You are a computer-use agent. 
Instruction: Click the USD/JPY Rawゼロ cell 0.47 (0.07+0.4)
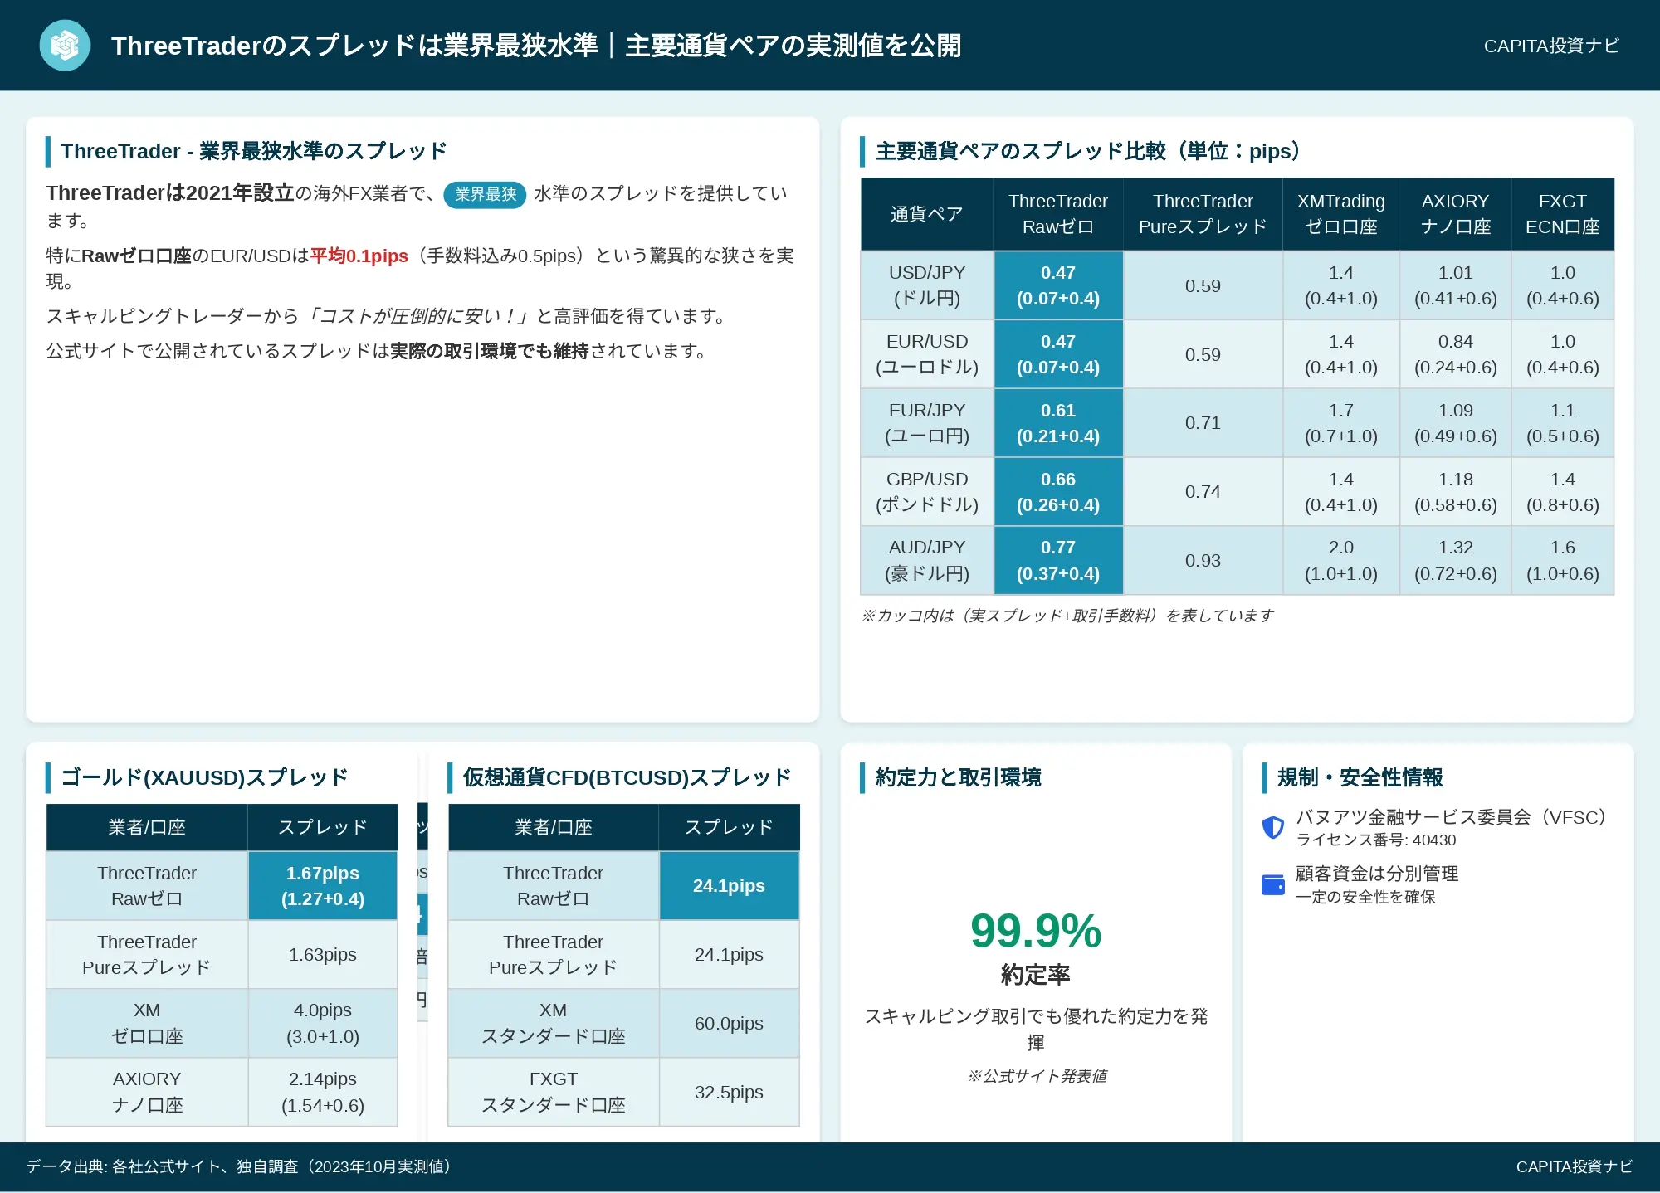1058,285
